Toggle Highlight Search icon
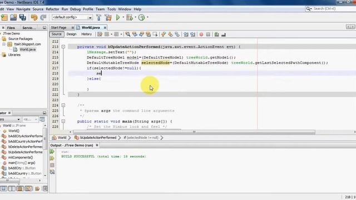Image resolution: width=356 pixels, height=200 pixels. pos(149,34)
